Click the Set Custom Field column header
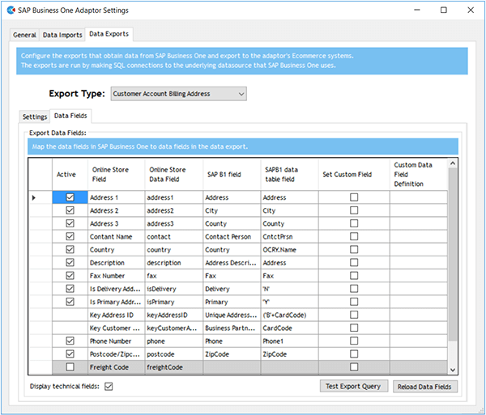Screen dimensions: 486x415 point(354,175)
